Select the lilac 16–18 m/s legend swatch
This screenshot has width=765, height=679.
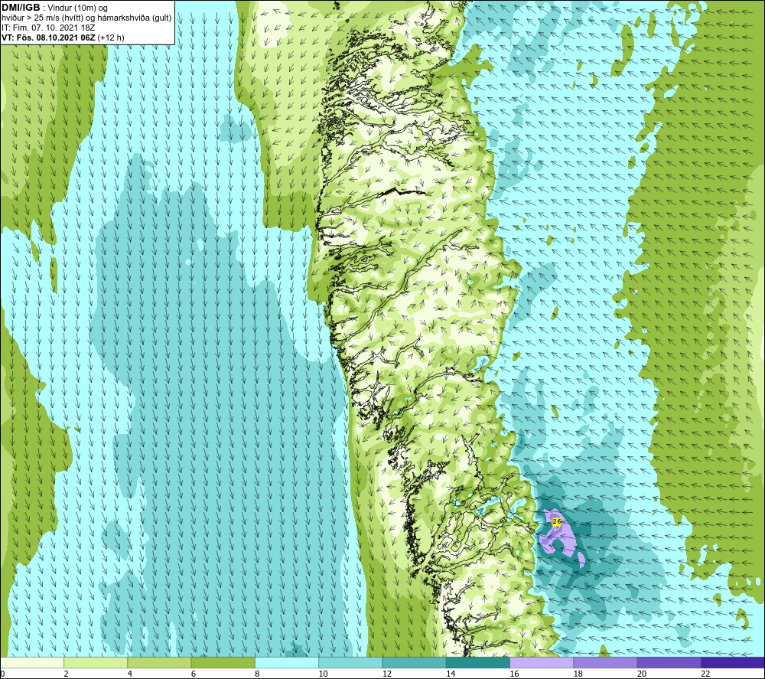542,662
